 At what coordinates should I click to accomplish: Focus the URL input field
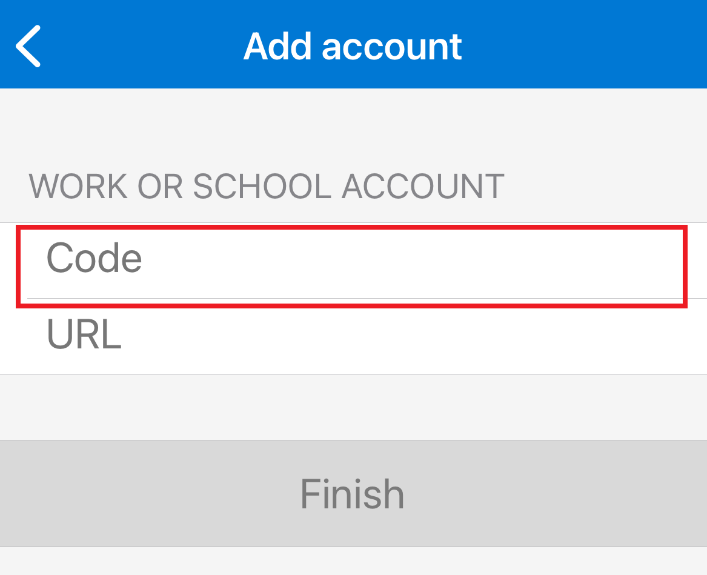(351, 336)
